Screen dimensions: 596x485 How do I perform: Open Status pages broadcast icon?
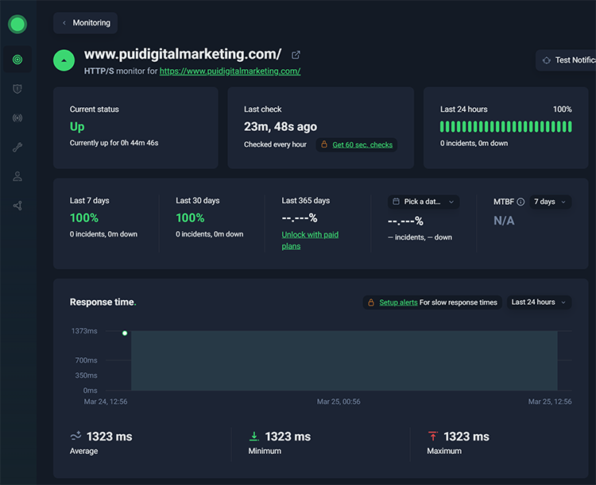(x=17, y=118)
